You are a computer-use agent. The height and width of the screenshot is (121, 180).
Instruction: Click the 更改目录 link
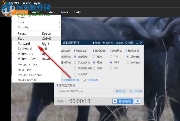[121, 91]
